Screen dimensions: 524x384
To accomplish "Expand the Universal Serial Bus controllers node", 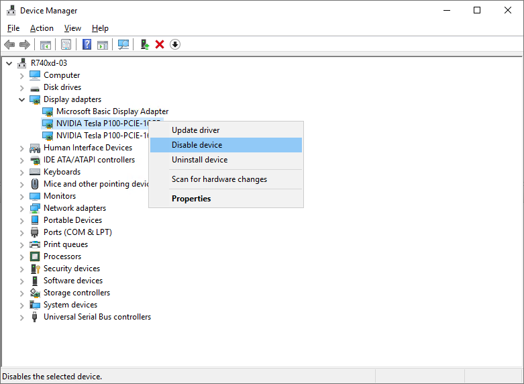I will (22, 317).
